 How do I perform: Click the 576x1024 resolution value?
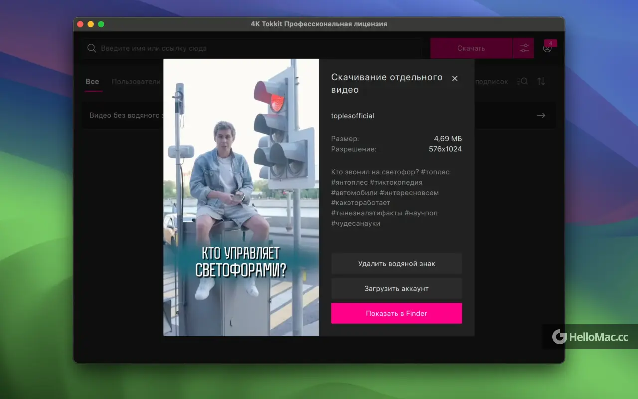[445, 149]
